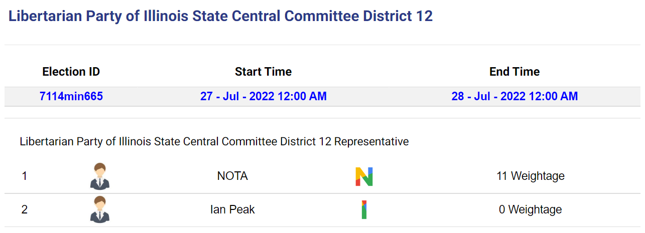645x233 pixels.
Task: Click the District 12 Representative position label
Action: pos(214,142)
